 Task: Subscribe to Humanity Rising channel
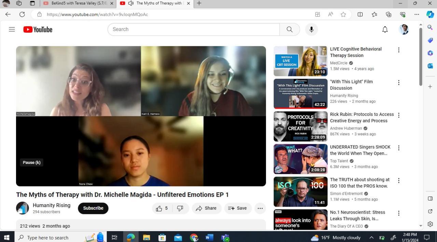coord(93,208)
